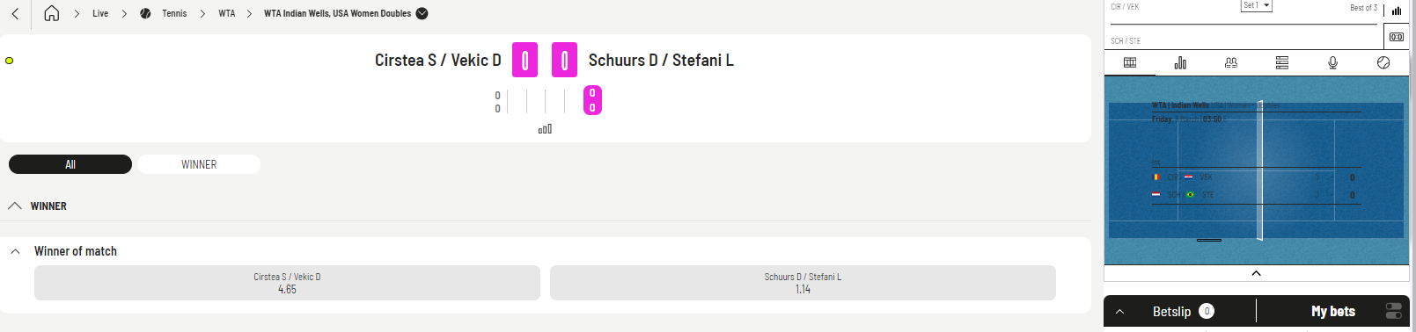Toggle the My bets switch
Viewport: 1416px width, 332px height.
click(x=1394, y=311)
